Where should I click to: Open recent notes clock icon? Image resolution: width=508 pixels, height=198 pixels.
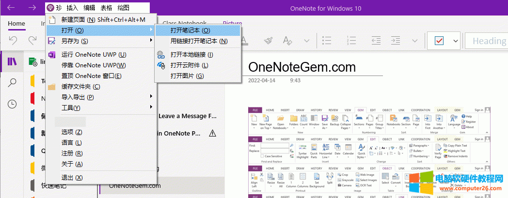[12, 104]
